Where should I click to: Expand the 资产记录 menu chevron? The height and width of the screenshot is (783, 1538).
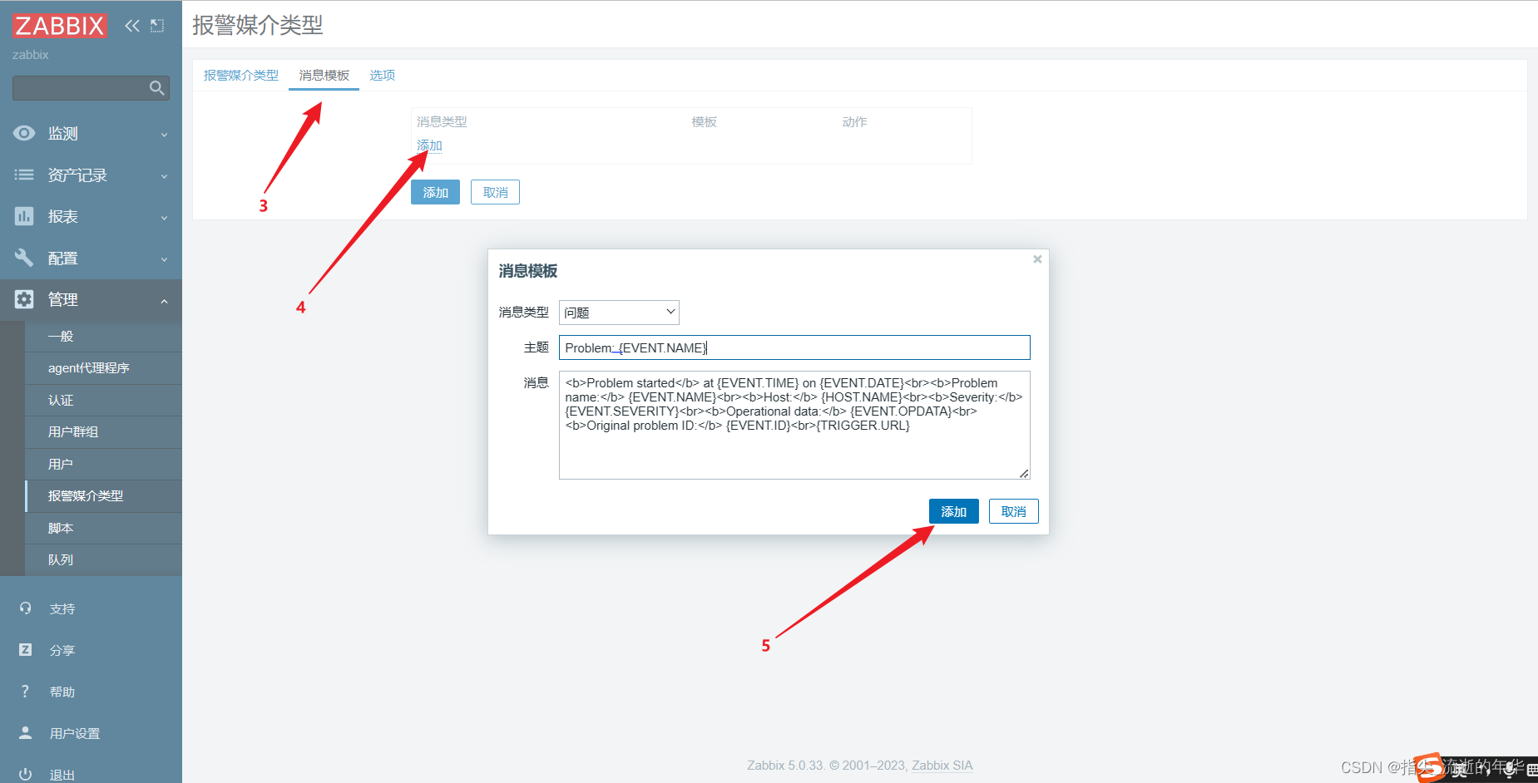click(x=164, y=176)
